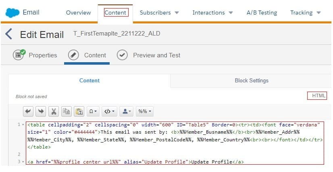The image size is (333, 172).
Task: Open the %% substitution strings dropdown
Action: 144,111
